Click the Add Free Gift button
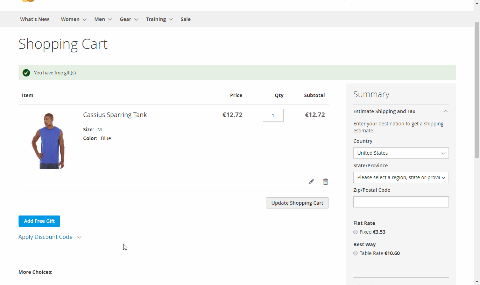Screen dimensions: 480x285 [39, 221]
